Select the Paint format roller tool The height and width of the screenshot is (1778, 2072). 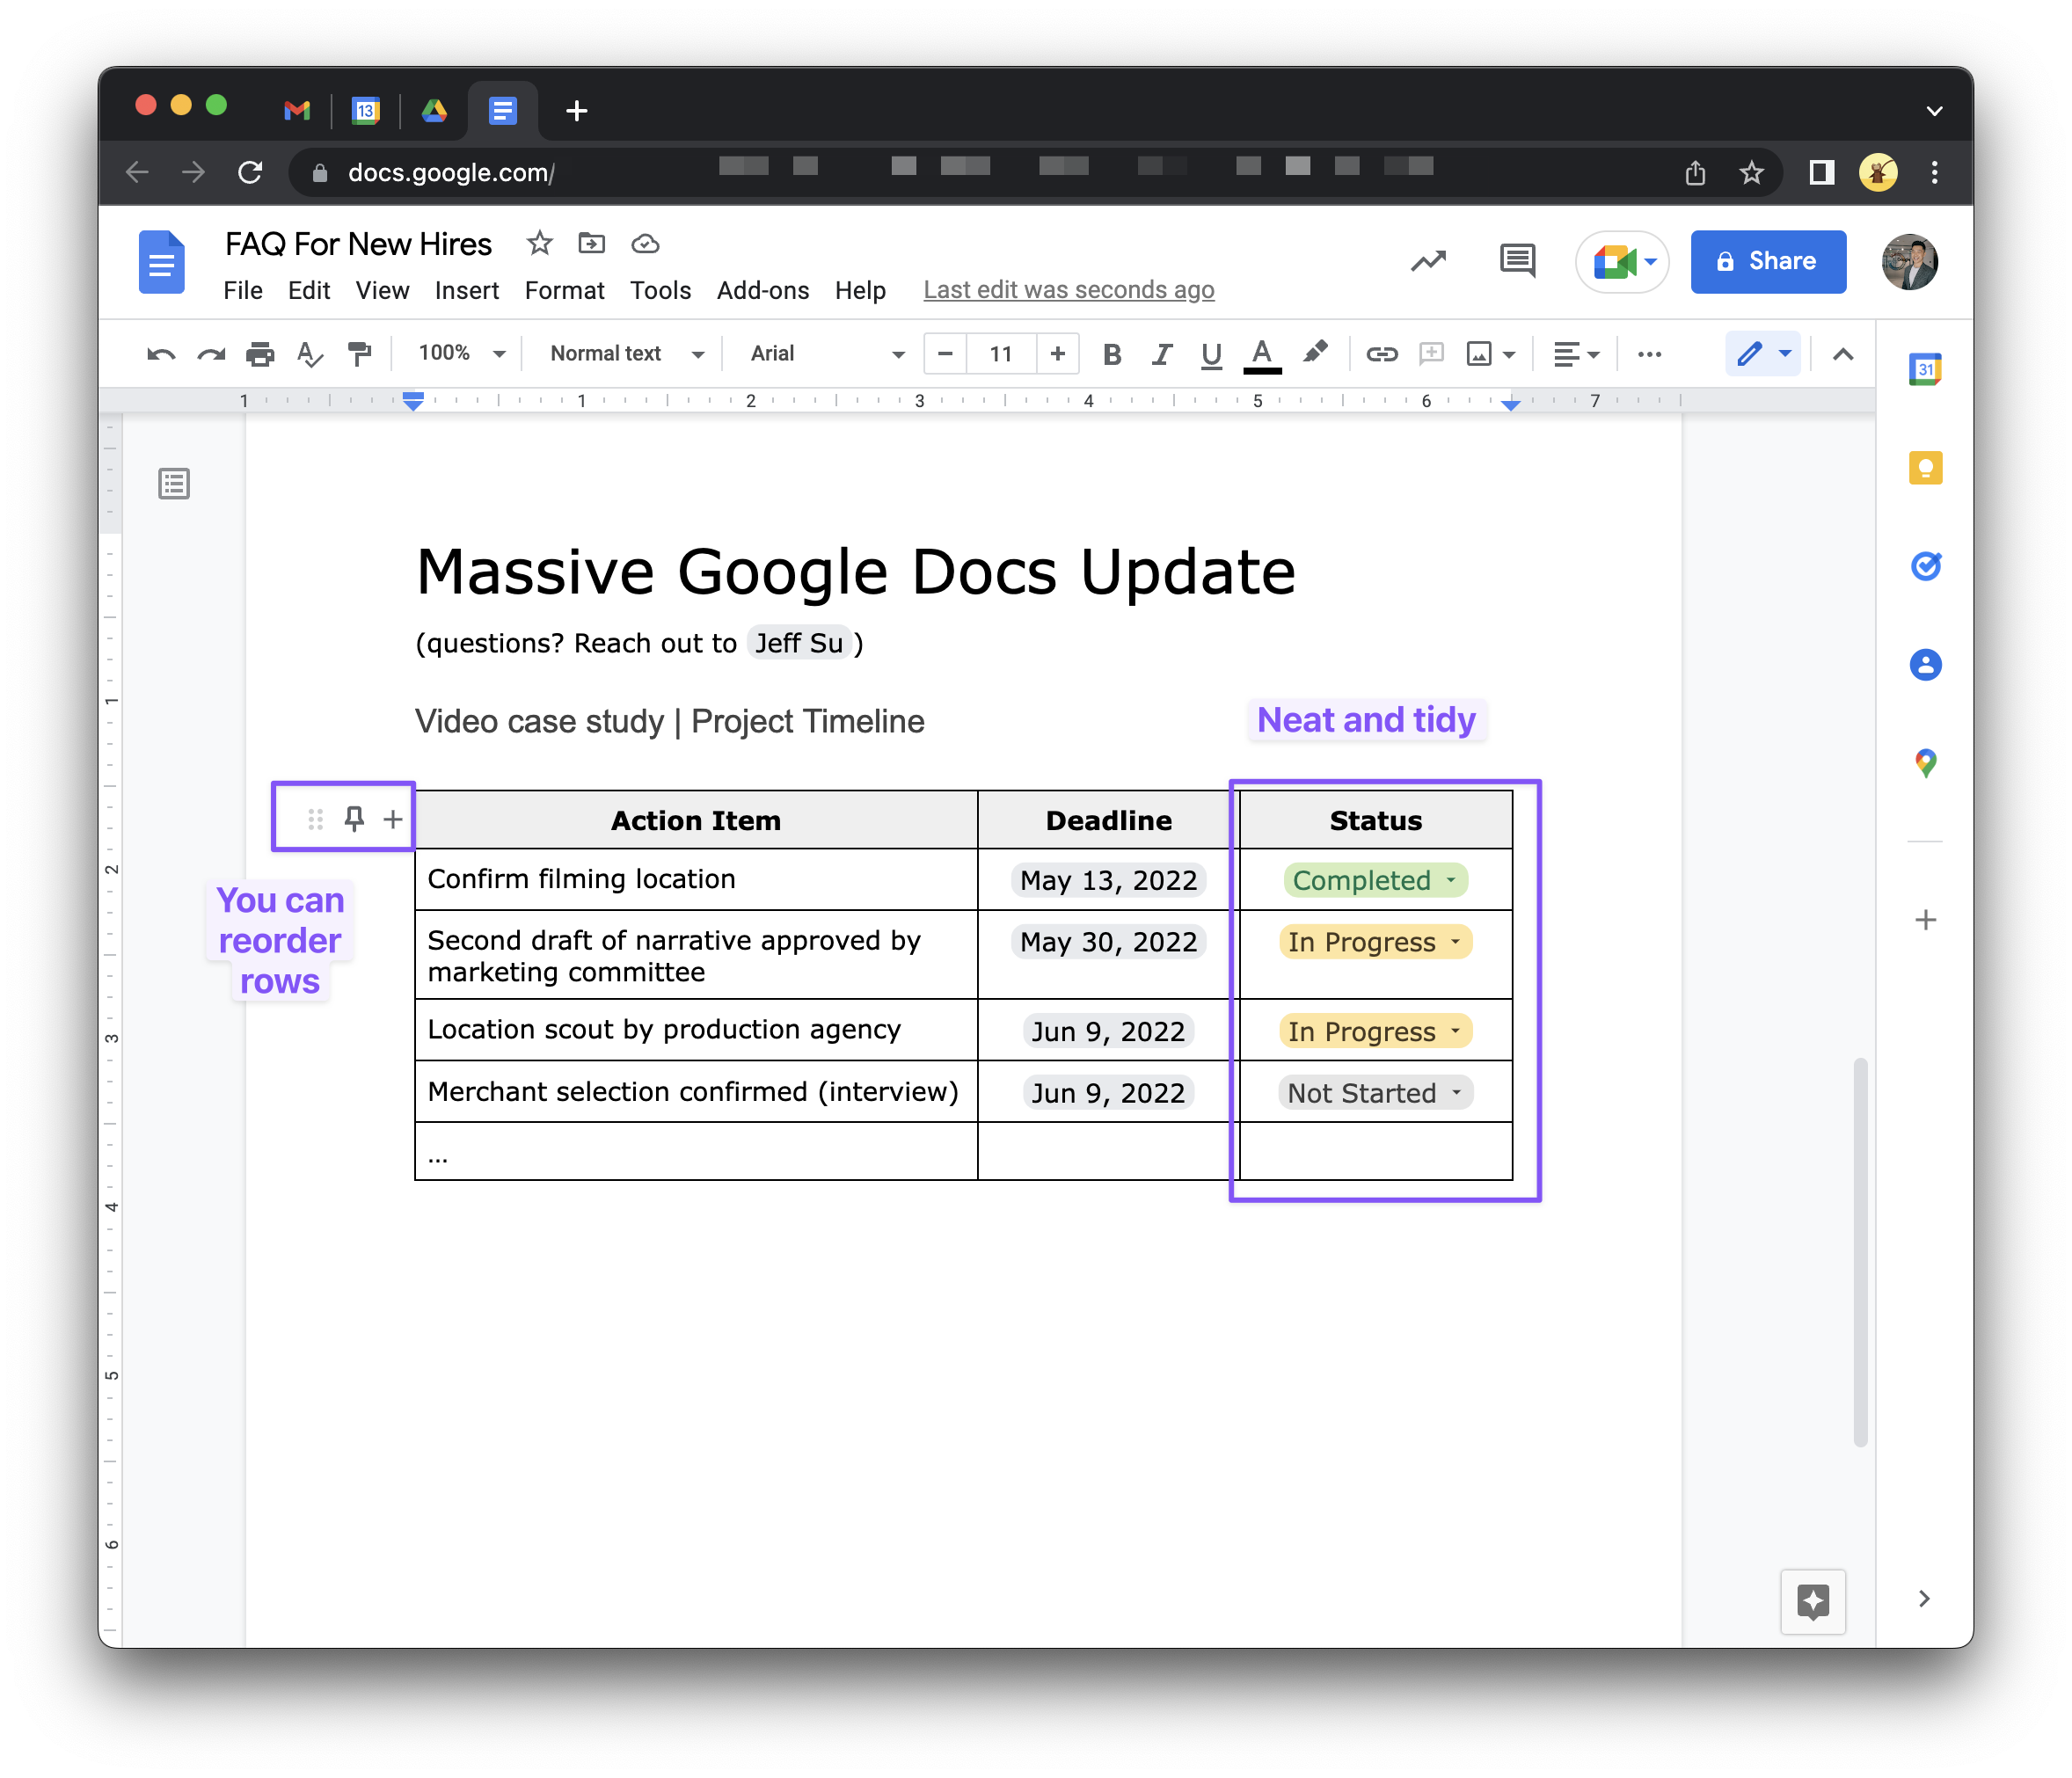coord(359,354)
